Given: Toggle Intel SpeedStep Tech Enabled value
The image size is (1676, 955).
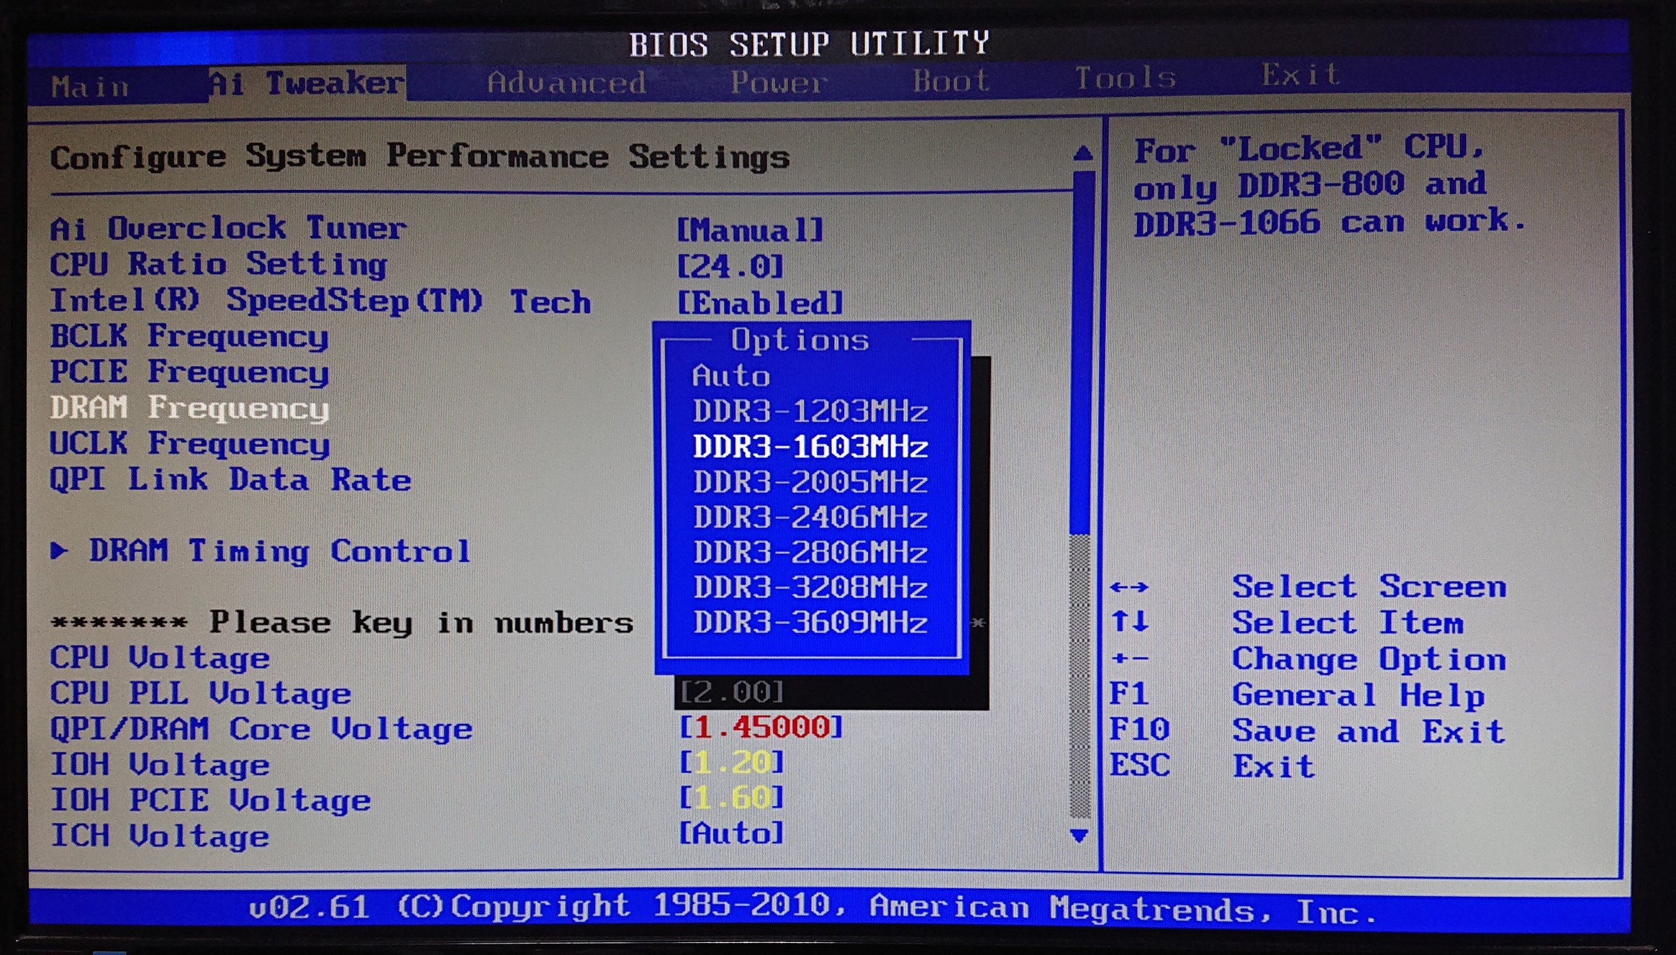Looking at the screenshot, I should click(x=760, y=303).
